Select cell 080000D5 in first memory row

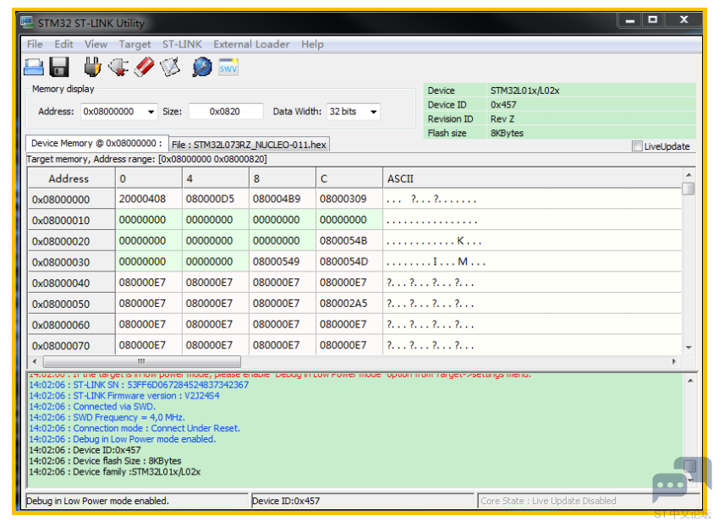pyautogui.click(x=216, y=199)
